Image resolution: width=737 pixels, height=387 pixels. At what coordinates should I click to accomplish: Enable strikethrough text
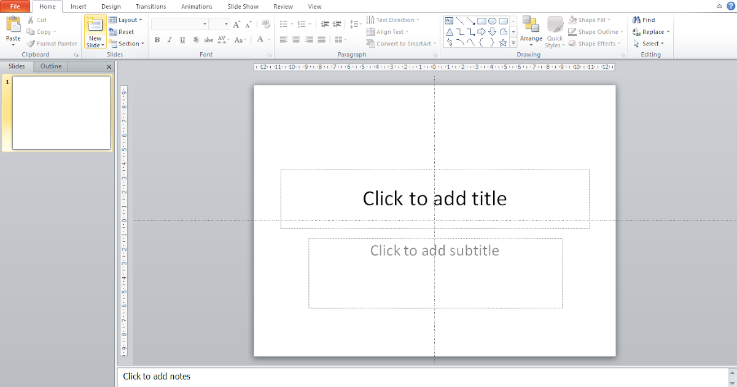coord(208,39)
